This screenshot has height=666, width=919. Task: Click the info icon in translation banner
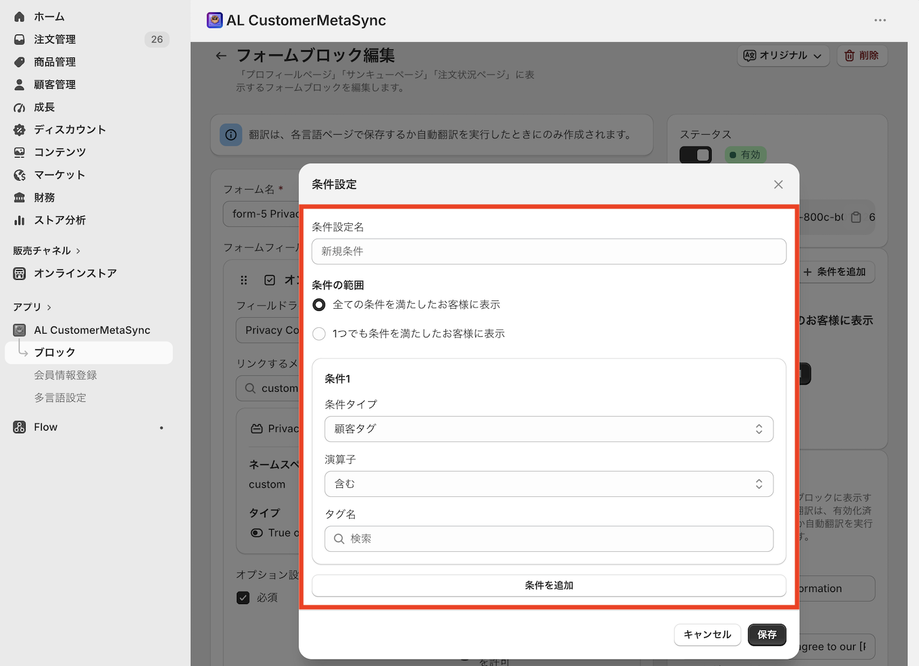(231, 135)
